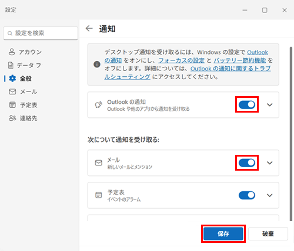Toggle 予定表 event alarm switch

tap(247, 195)
